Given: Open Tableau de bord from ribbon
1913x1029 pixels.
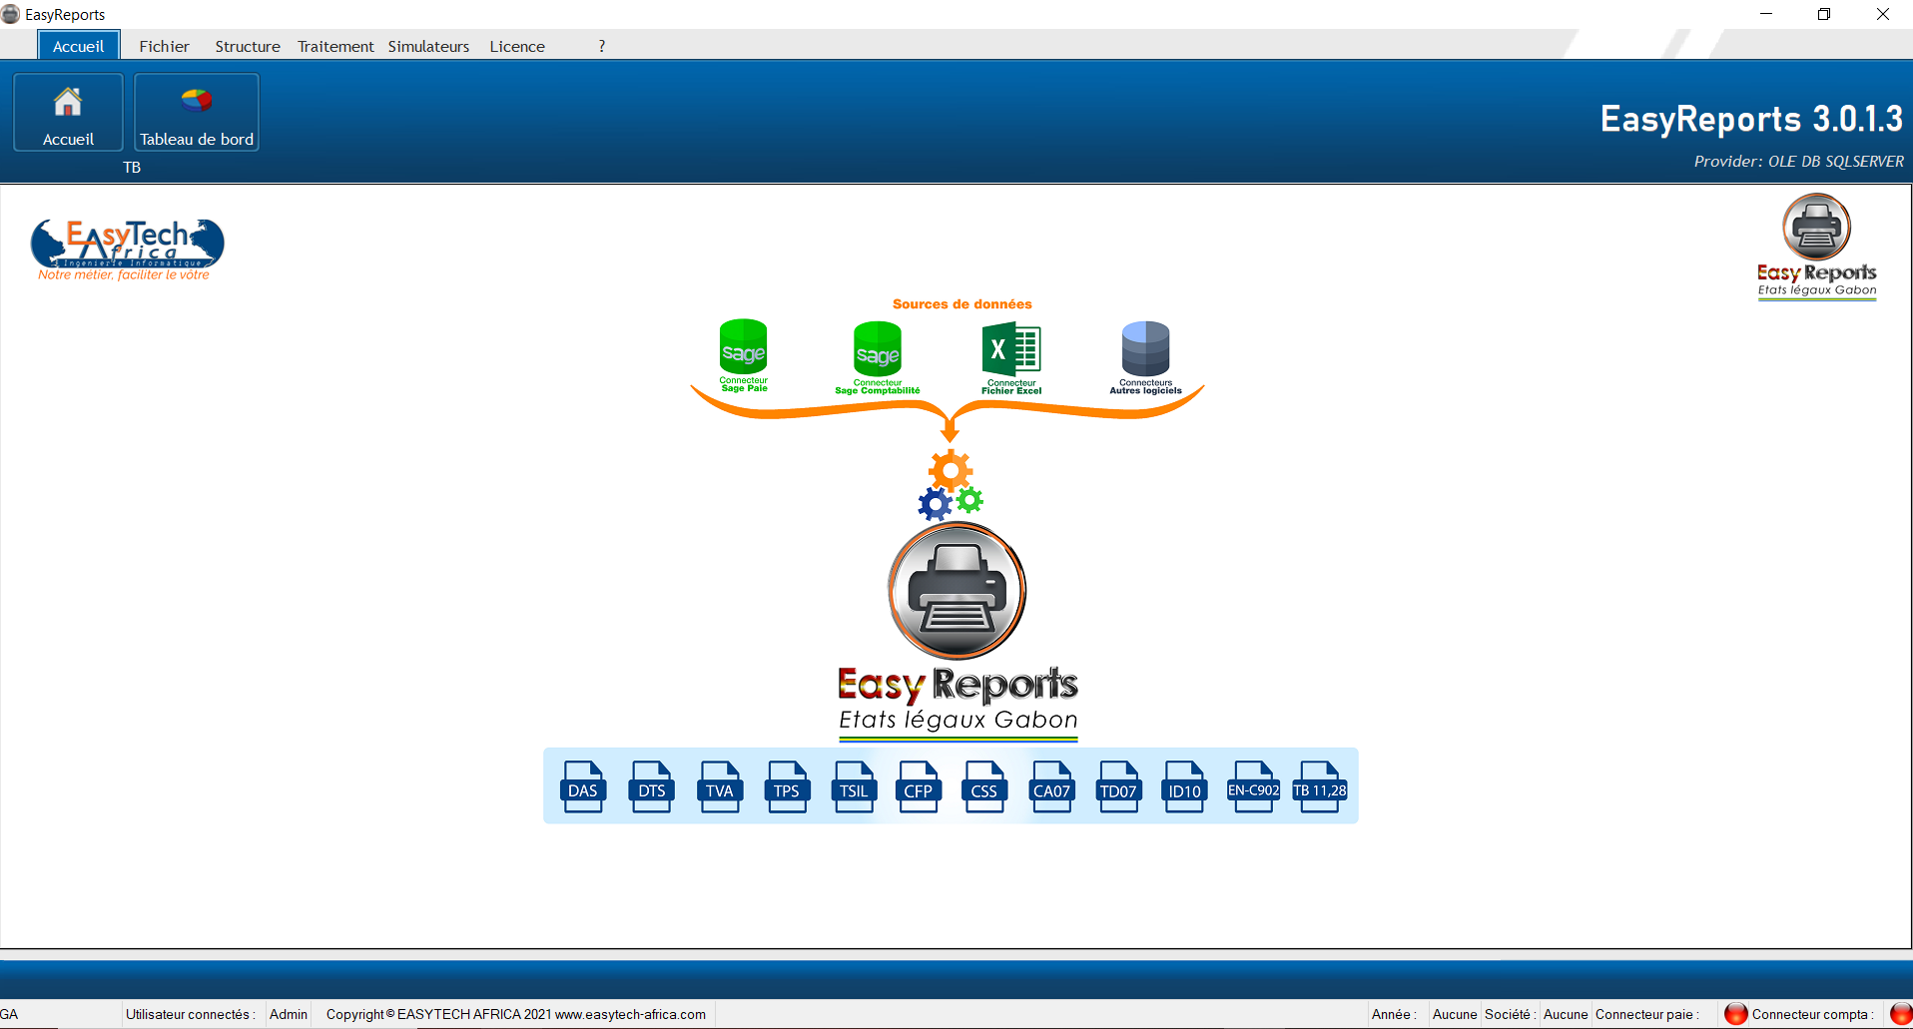Looking at the screenshot, I should click(197, 112).
